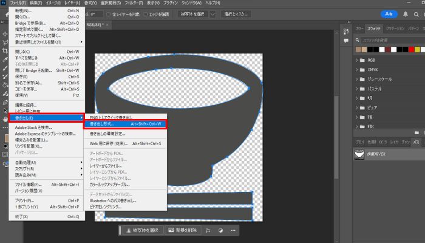This screenshot has height=243, width=425.
Task: Open 最近使用したファイルを開く submenu
Action: pyautogui.click(x=47, y=42)
